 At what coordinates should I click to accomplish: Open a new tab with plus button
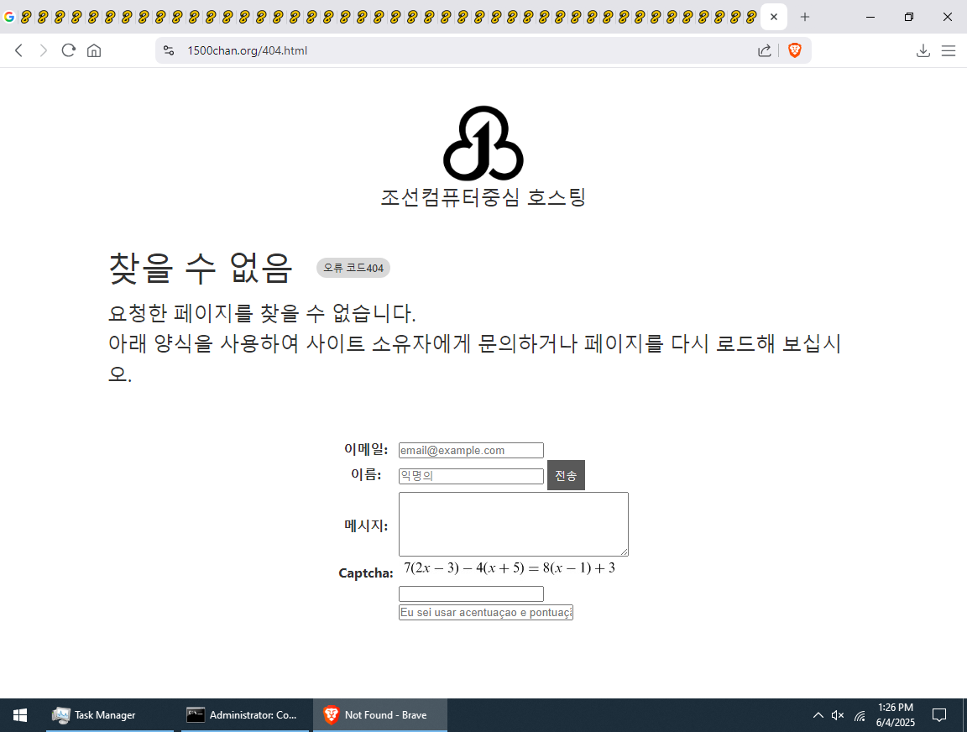click(x=805, y=17)
